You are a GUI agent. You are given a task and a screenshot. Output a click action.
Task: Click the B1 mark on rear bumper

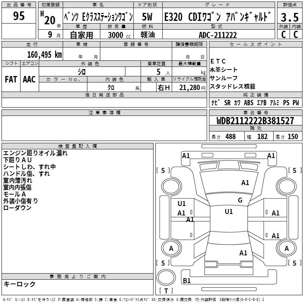(187, 281)
